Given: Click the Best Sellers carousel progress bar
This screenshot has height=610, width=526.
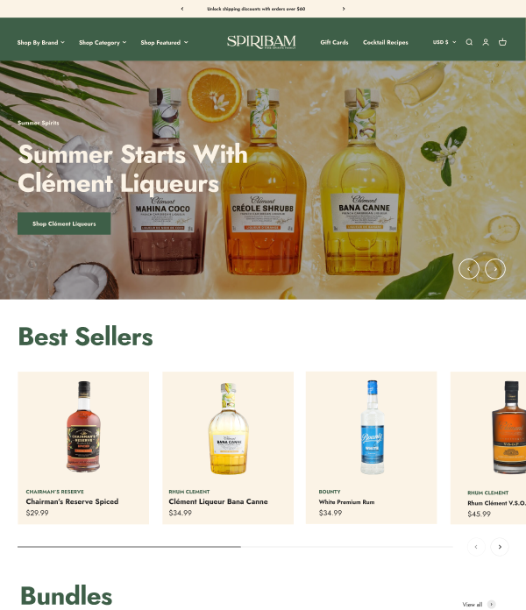Looking at the screenshot, I should (x=235, y=547).
